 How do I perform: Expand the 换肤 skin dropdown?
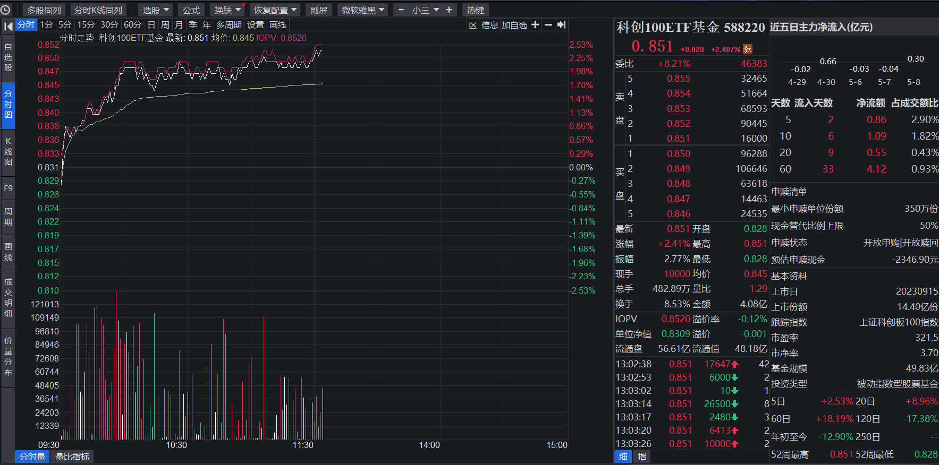point(227,10)
